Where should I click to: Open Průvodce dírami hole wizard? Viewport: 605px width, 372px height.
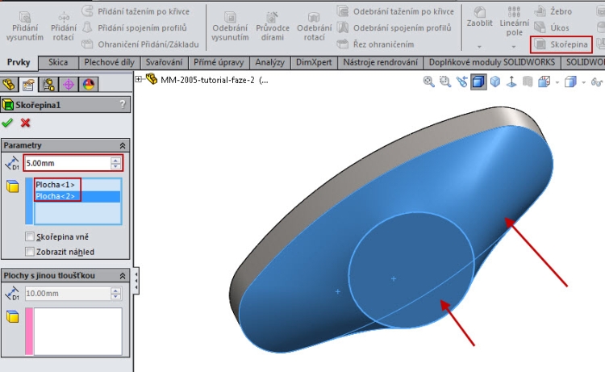click(x=273, y=27)
